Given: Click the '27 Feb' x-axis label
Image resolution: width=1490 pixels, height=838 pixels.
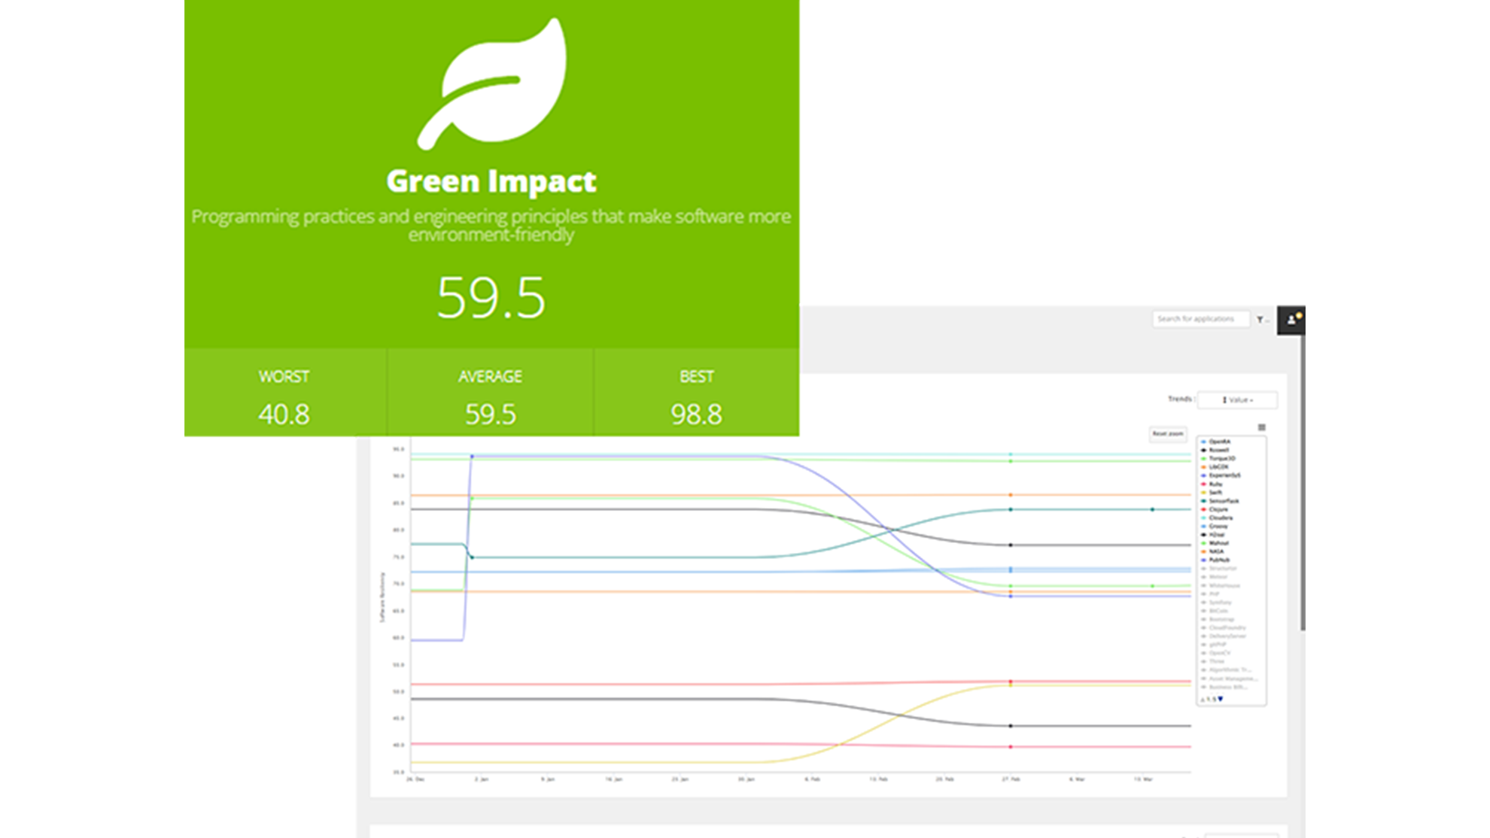Looking at the screenshot, I should pyautogui.click(x=1011, y=779).
